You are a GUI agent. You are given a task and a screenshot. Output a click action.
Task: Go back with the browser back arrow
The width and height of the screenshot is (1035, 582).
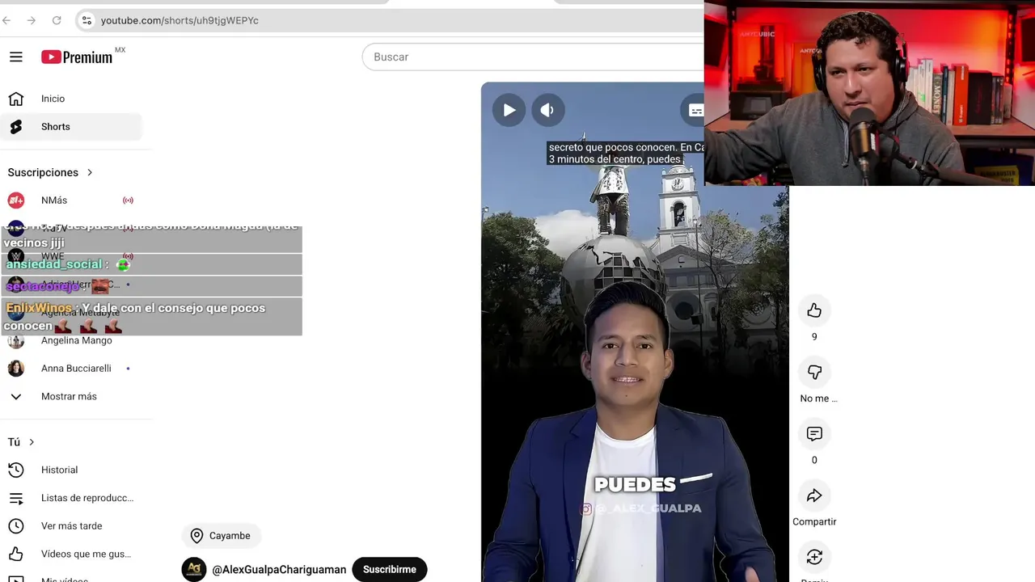7,20
